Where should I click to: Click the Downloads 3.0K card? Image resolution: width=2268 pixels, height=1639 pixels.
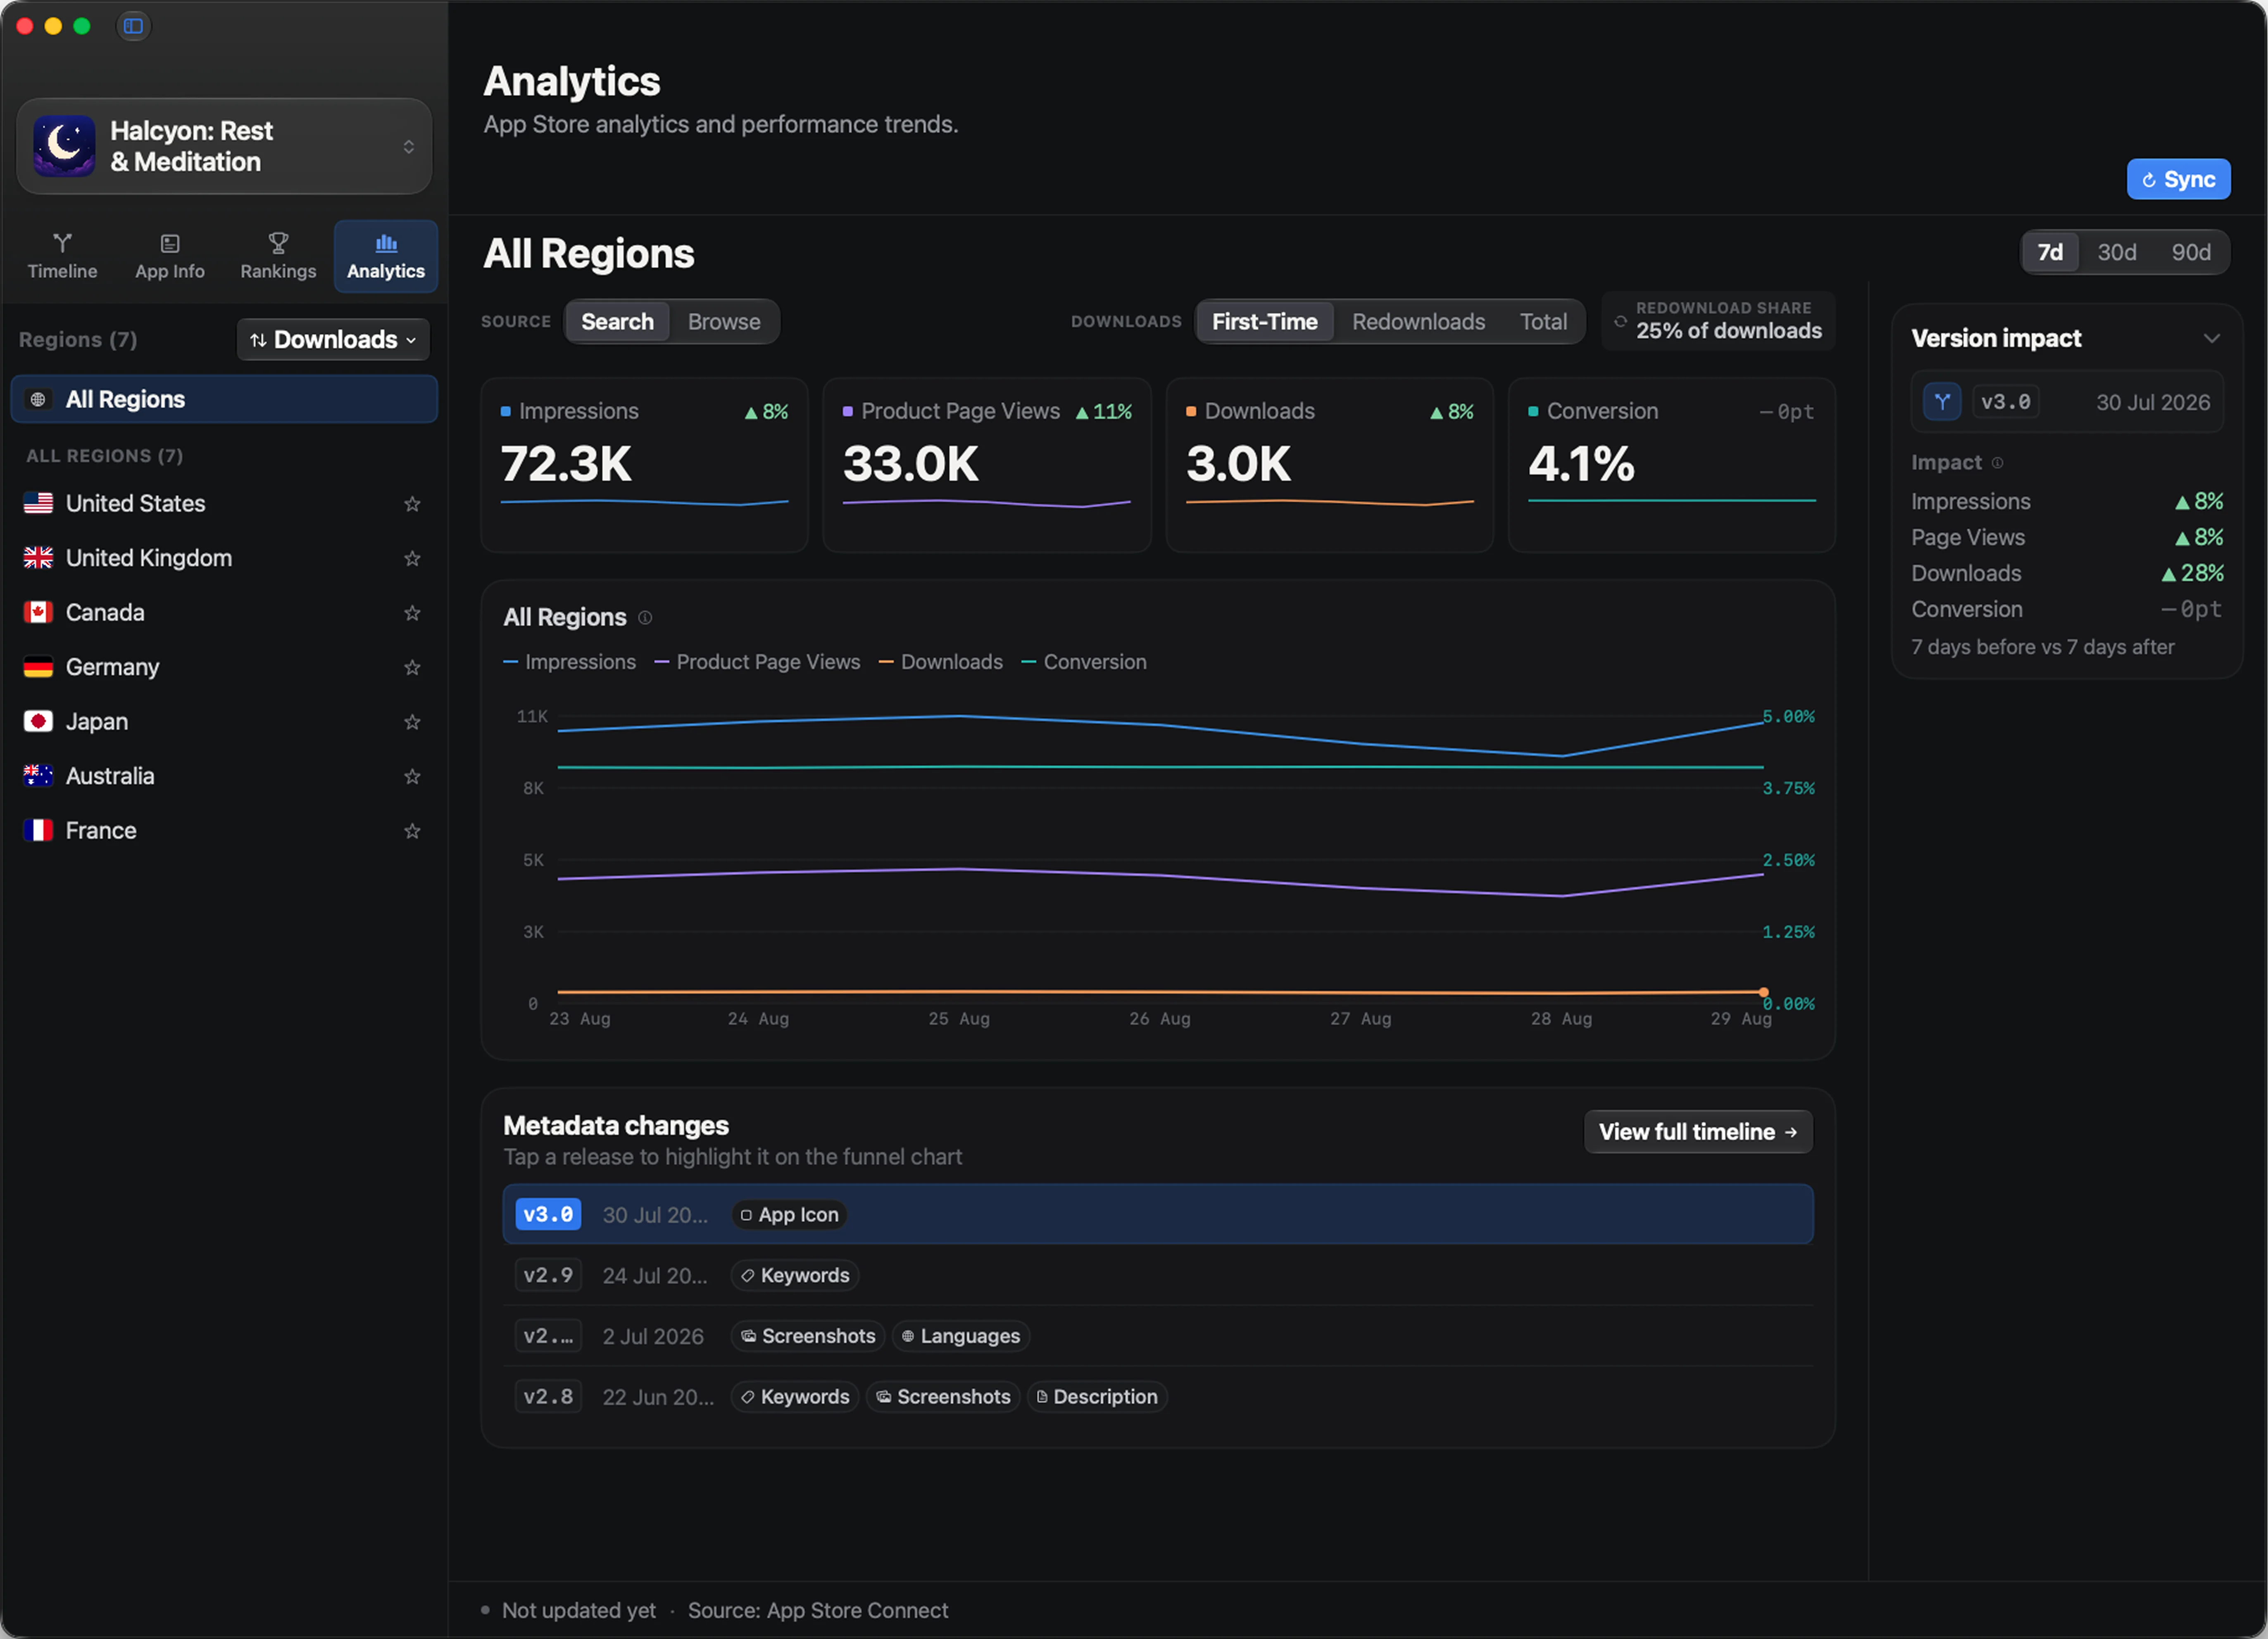[1330, 465]
